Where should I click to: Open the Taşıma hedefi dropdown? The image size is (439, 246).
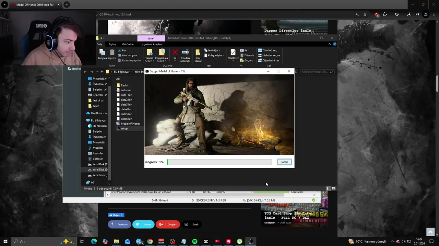tap(149, 55)
